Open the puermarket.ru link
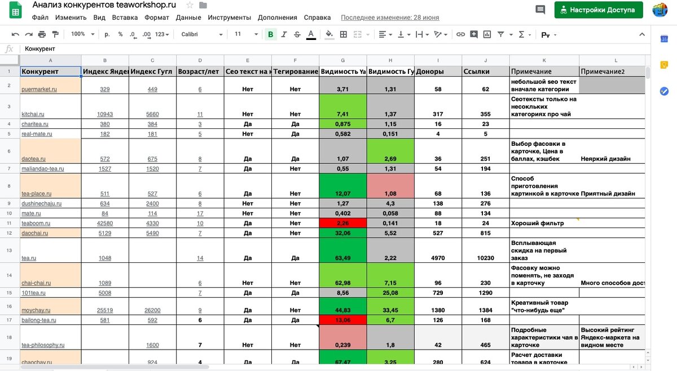The image size is (677, 371). 39,89
